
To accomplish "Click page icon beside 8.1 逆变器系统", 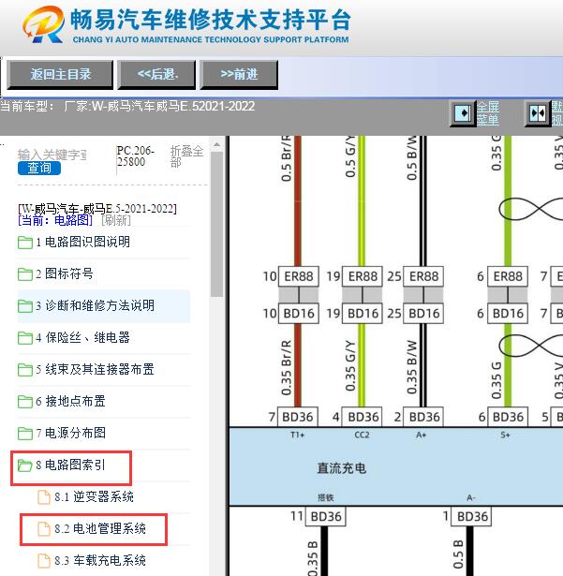I will 44,497.
